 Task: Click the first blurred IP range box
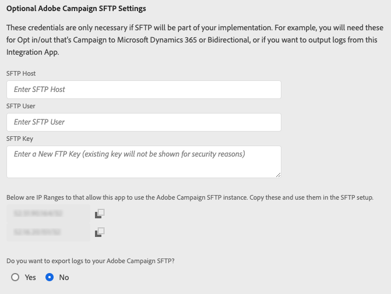[48, 214]
